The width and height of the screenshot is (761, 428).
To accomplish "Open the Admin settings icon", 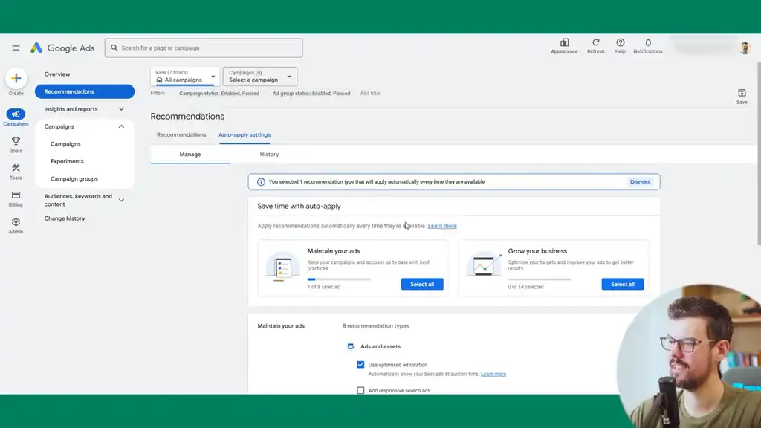I will pos(16,221).
